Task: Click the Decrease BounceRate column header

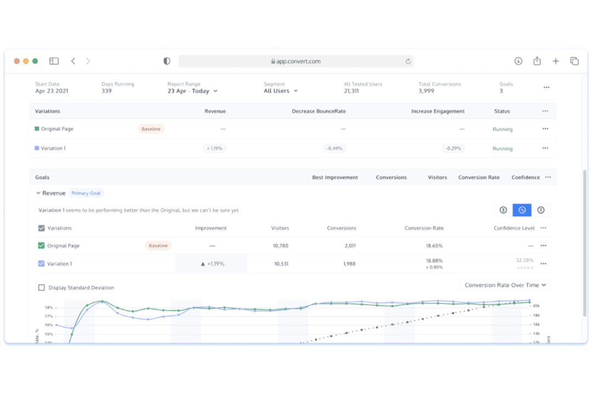Action: 318,111
